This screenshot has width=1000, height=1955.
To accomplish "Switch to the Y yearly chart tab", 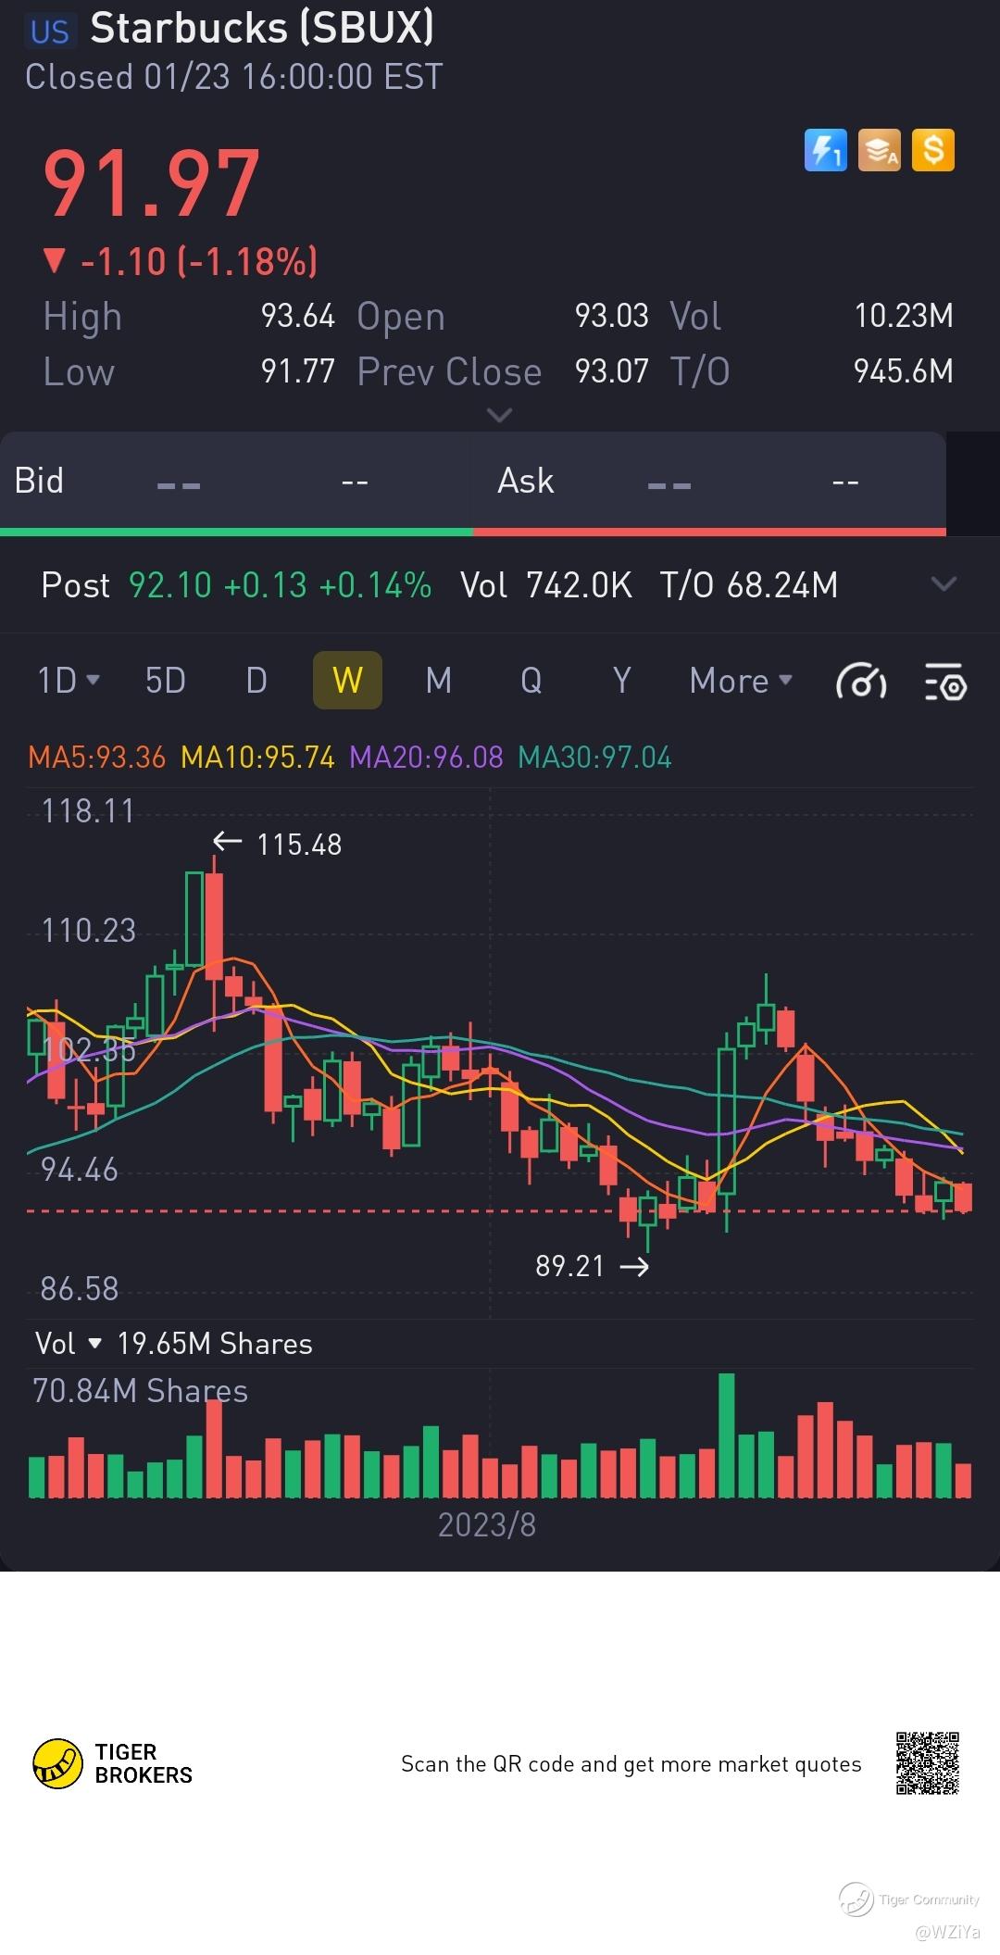I will click(x=622, y=681).
